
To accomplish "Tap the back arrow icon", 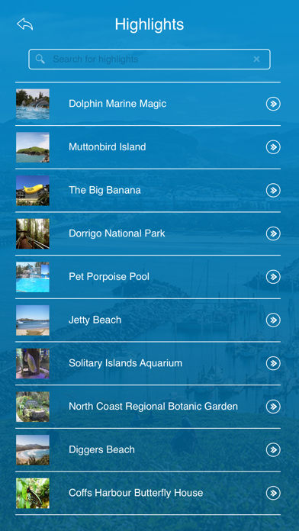I will 24,24.
